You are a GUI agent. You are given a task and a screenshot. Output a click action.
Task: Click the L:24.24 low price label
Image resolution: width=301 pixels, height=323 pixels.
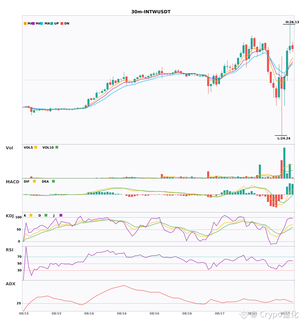tap(284, 138)
